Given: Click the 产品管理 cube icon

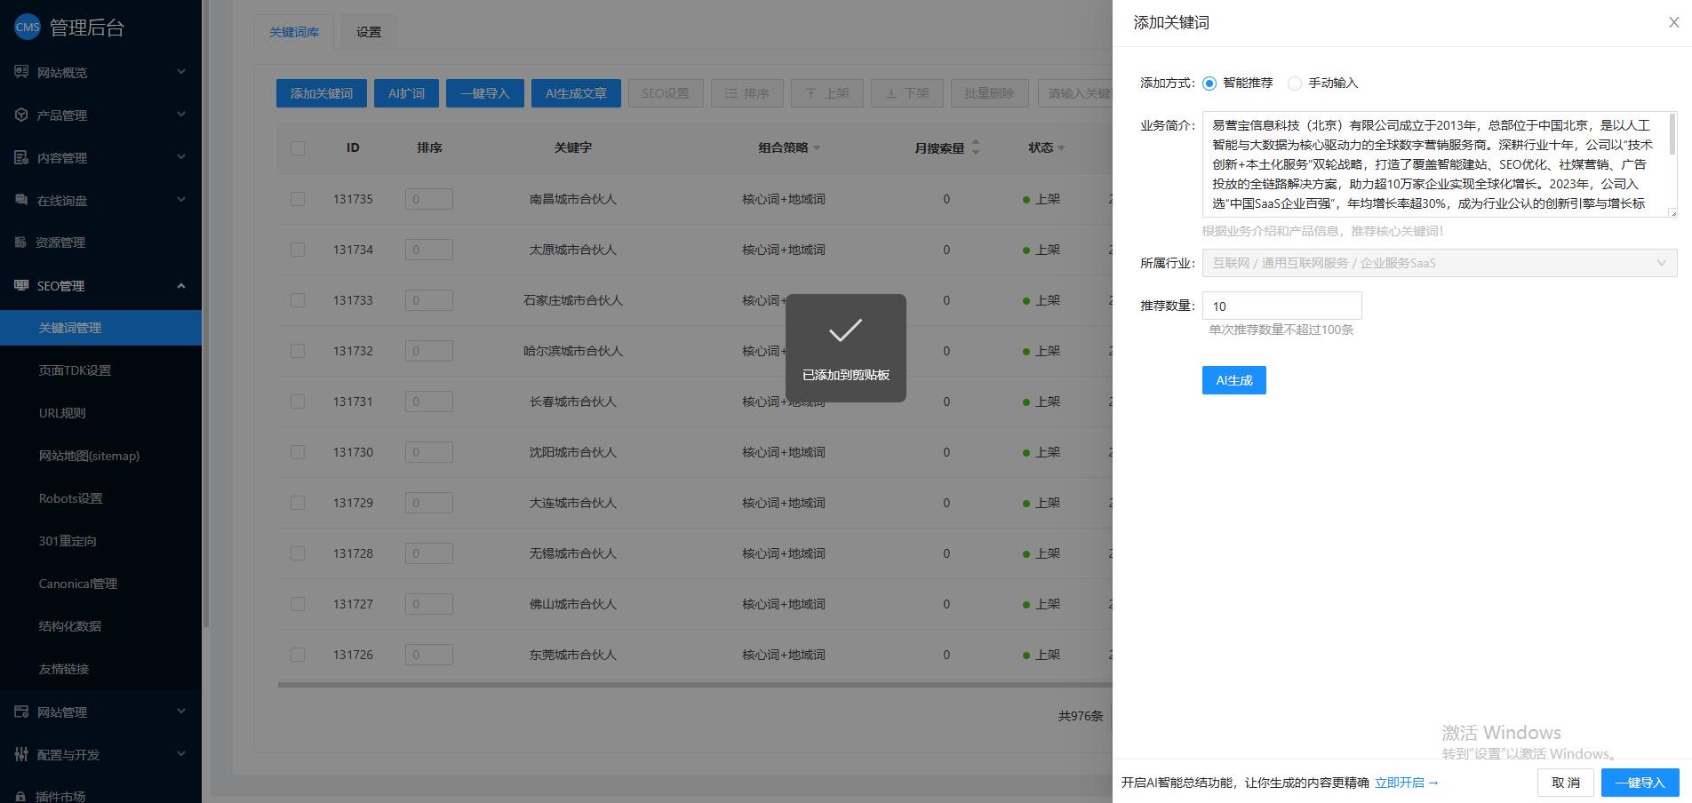Looking at the screenshot, I should coord(21,115).
